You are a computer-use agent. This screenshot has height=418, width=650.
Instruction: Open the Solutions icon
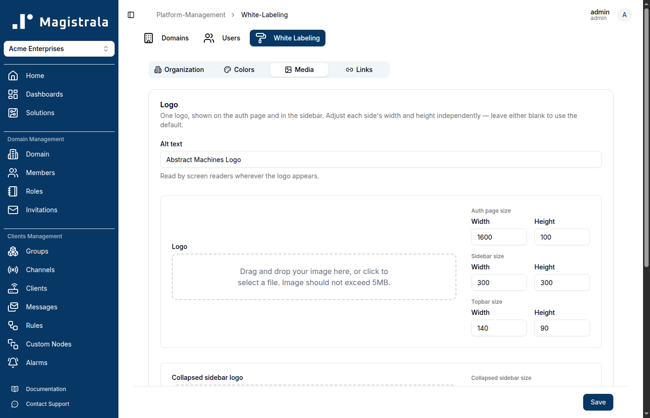pos(13,113)
